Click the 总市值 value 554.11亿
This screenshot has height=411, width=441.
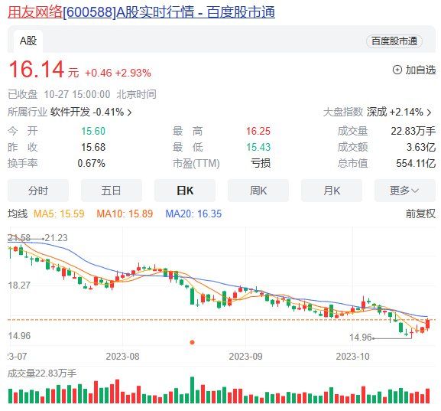[x=416, y=163]
